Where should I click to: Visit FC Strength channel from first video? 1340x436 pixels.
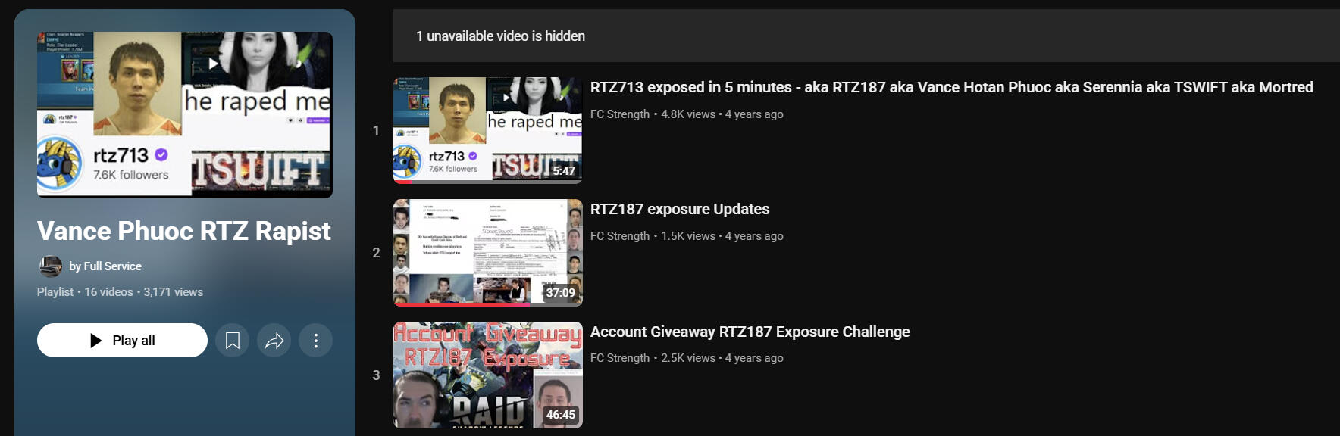[x=620, y=114]
